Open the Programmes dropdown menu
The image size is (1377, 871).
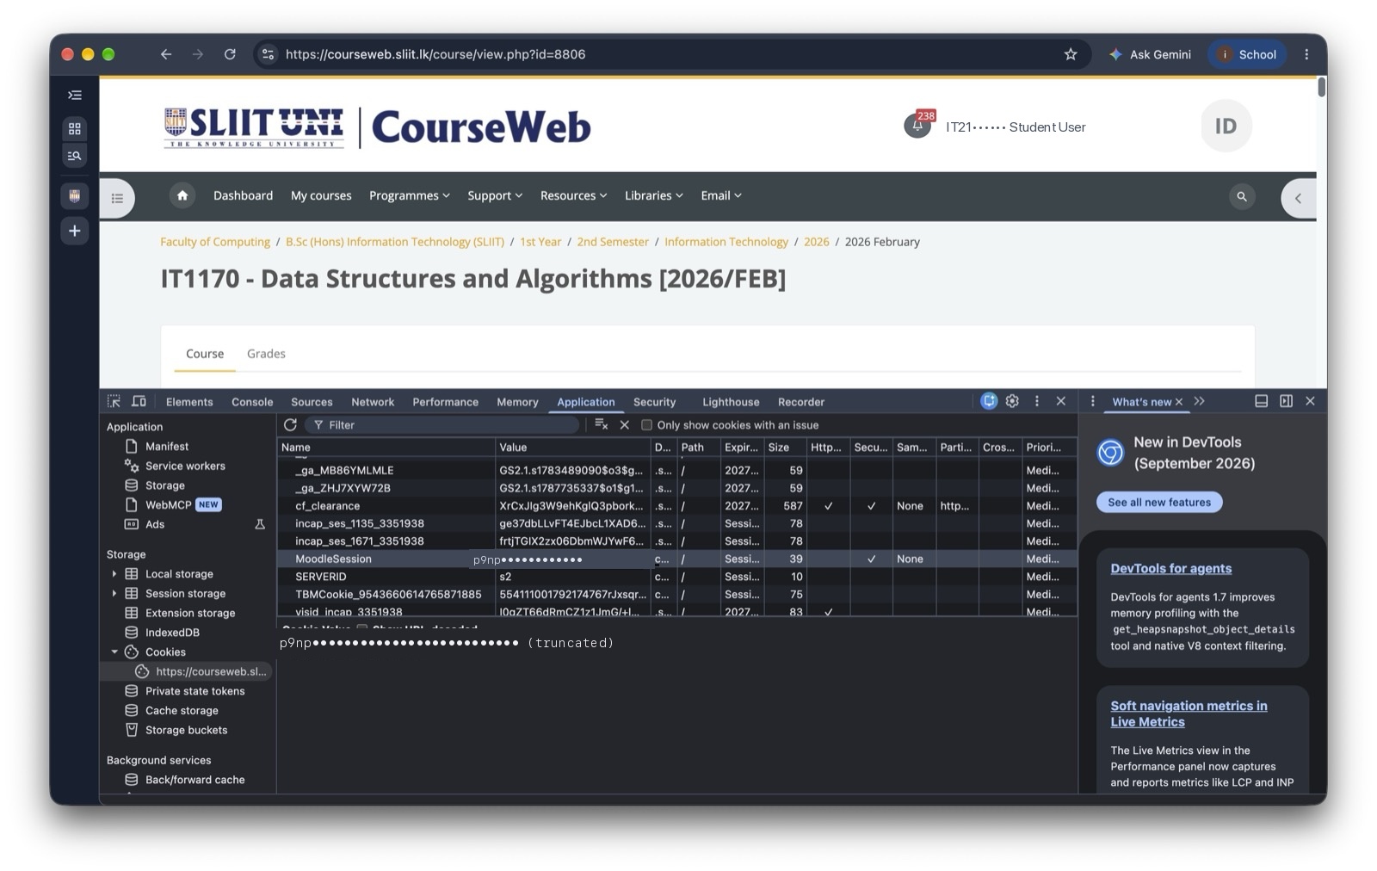(410, 196)
